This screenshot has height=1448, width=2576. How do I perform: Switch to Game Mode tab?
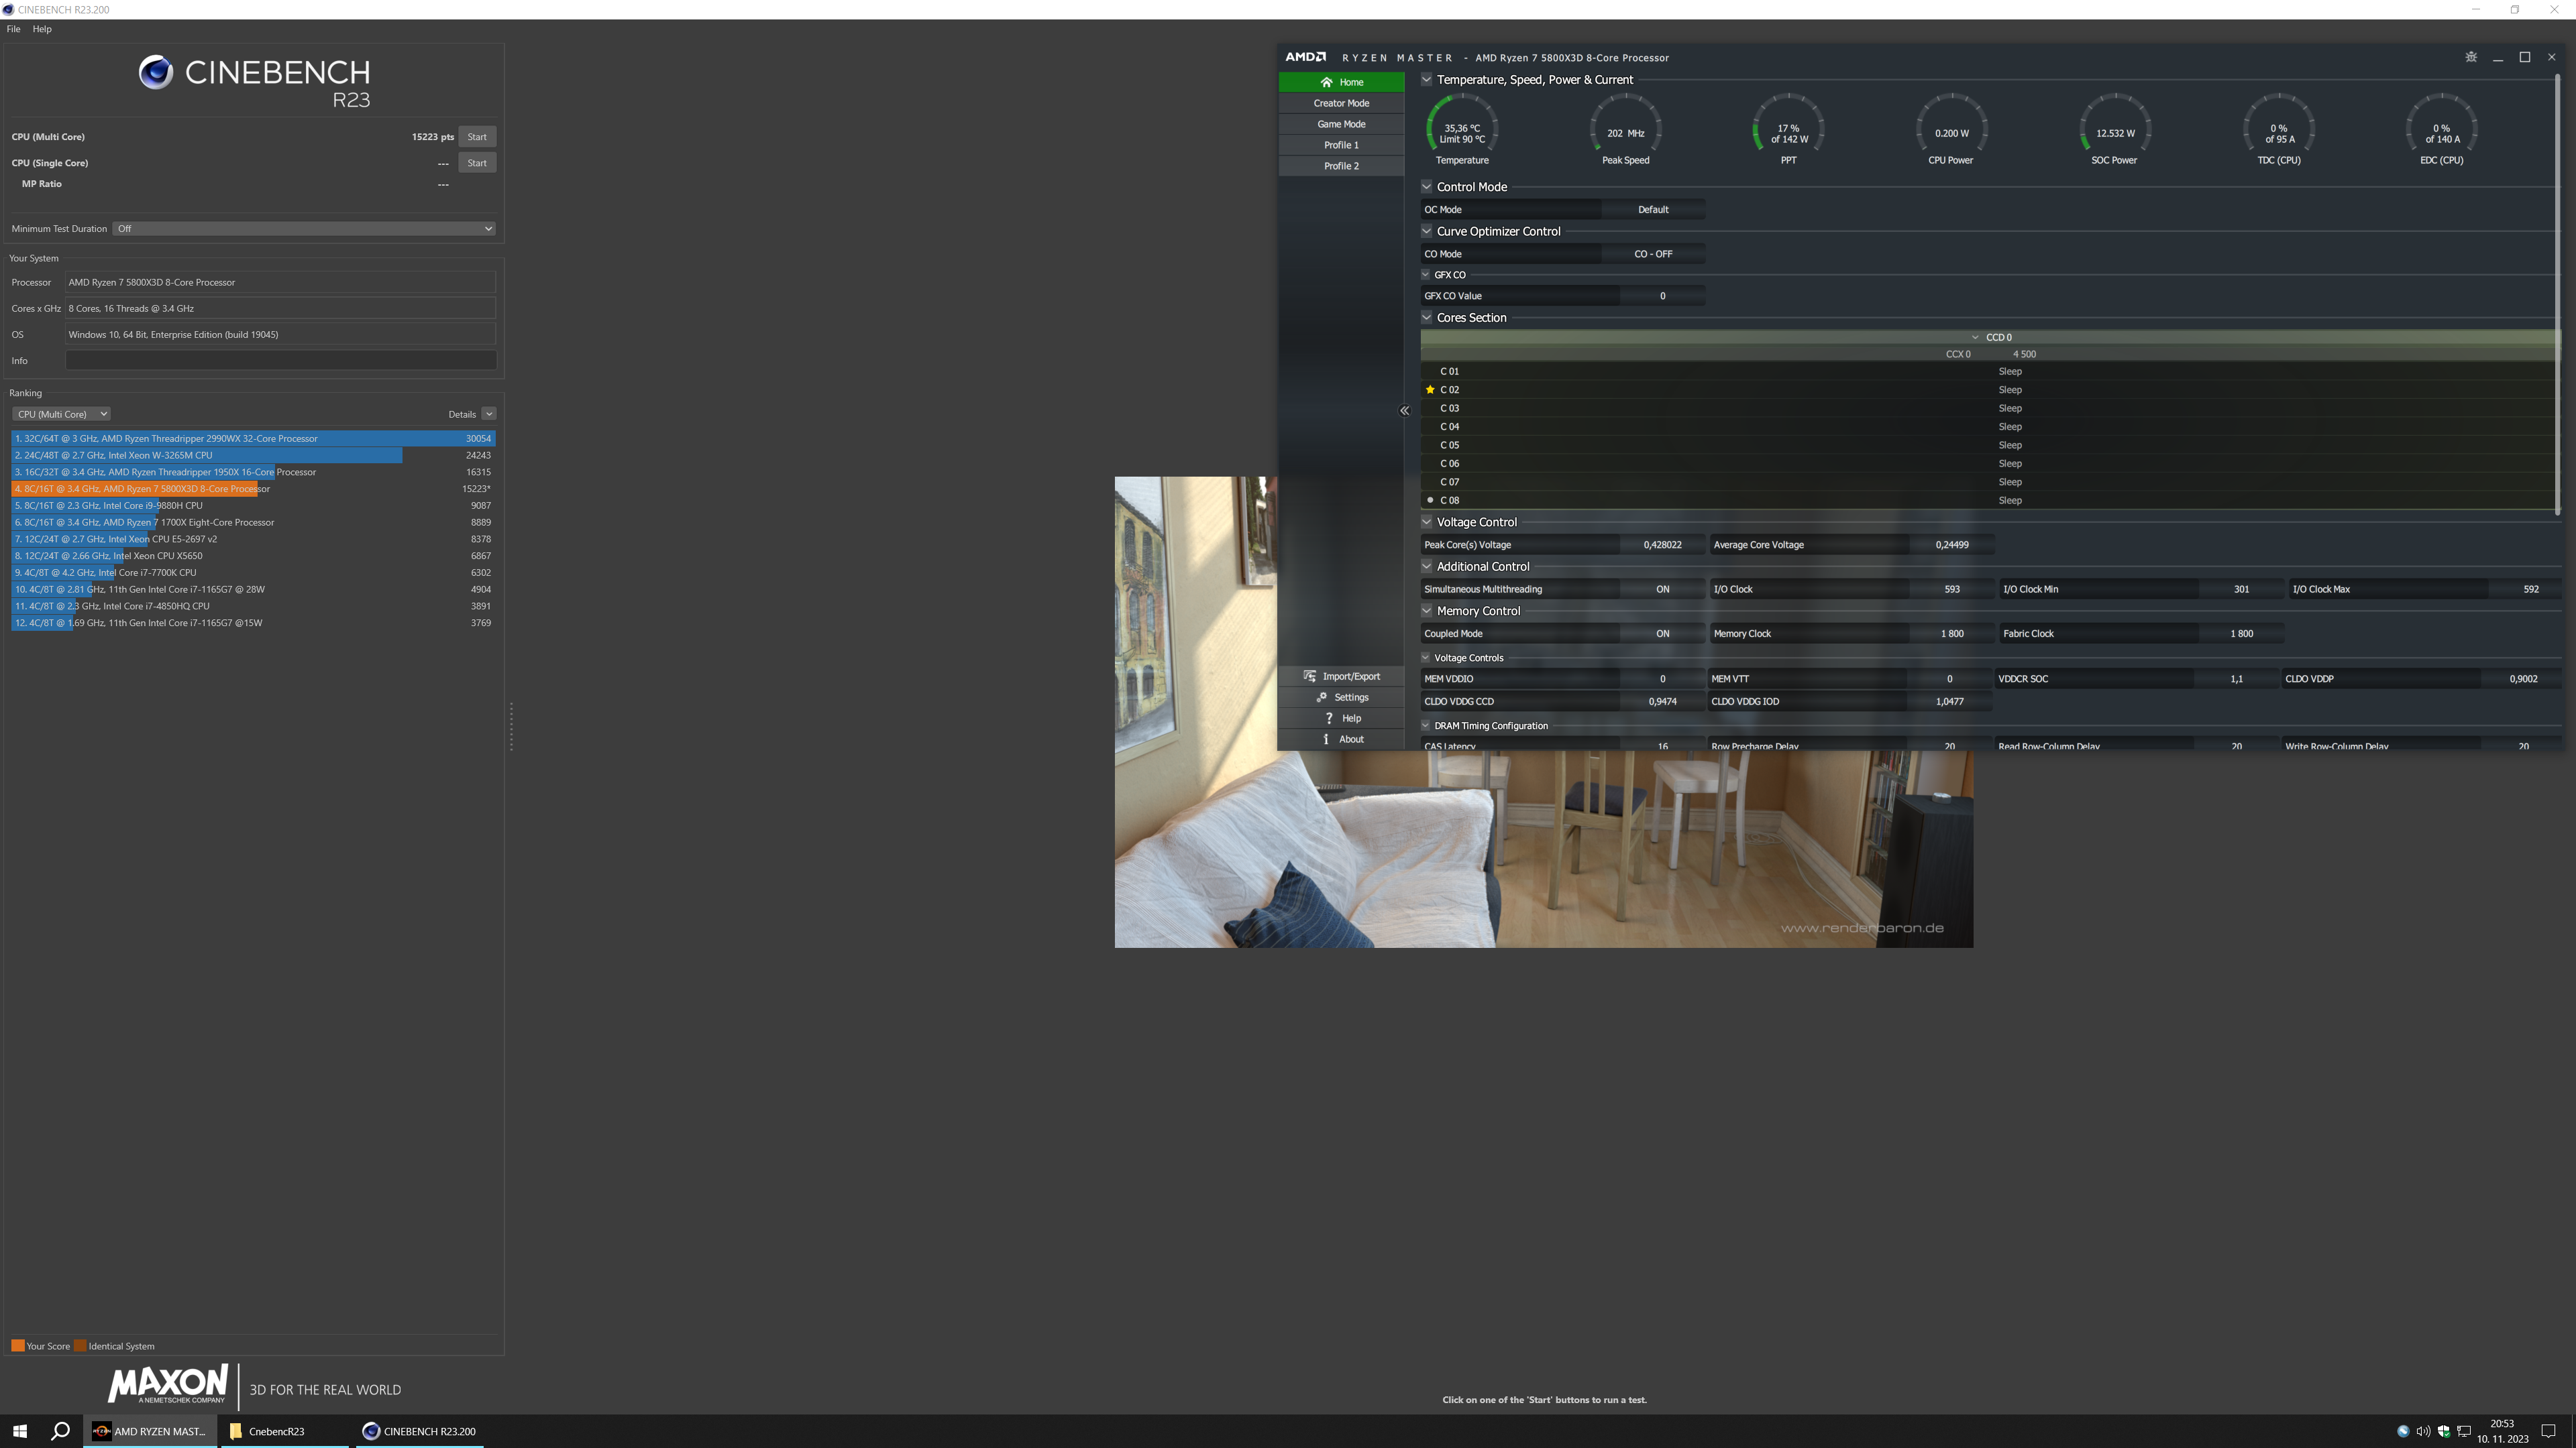tap(1341, 124)
